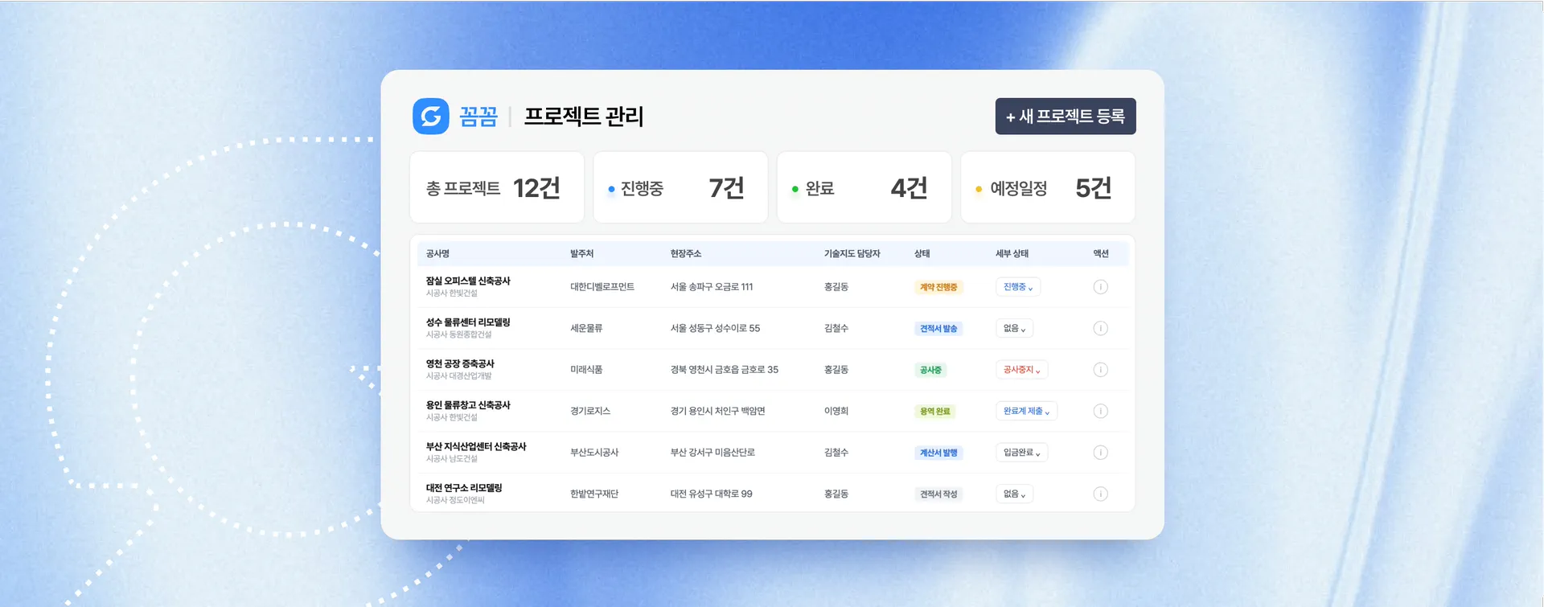This screenshot has width=1544, height=607.
Task: Click address 경북 영천시 금호읍 금호로 35
Action: pos(725,370)
